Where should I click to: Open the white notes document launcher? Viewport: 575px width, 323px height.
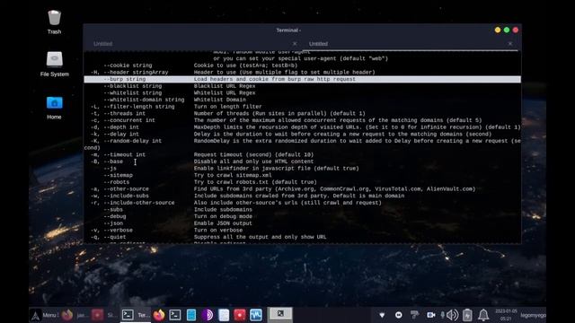(x=224, y=315)
